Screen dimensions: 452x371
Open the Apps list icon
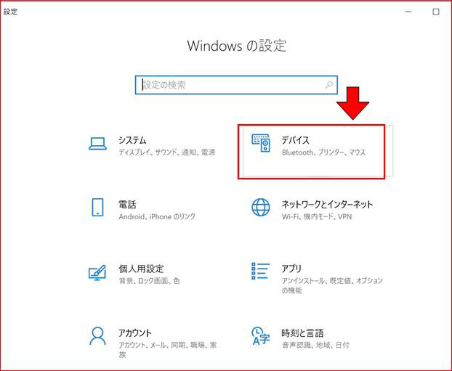point(261,271)
